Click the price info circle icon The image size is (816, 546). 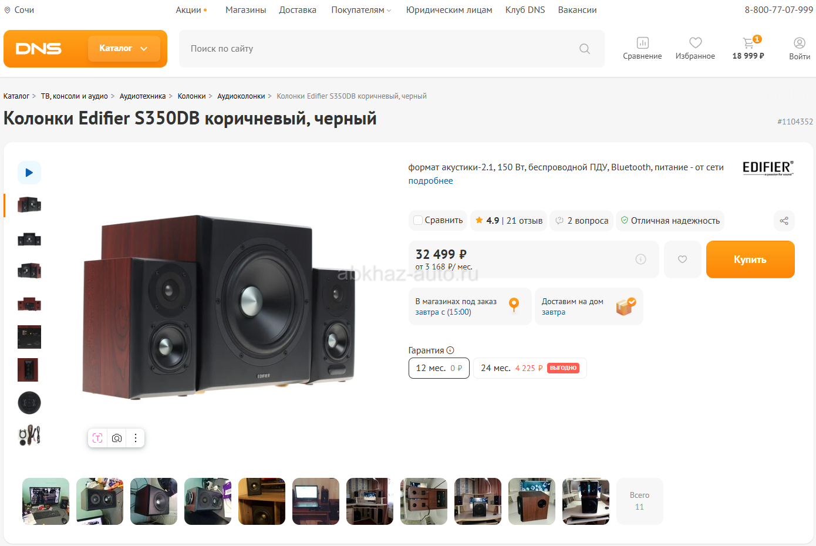click(640, 259)
